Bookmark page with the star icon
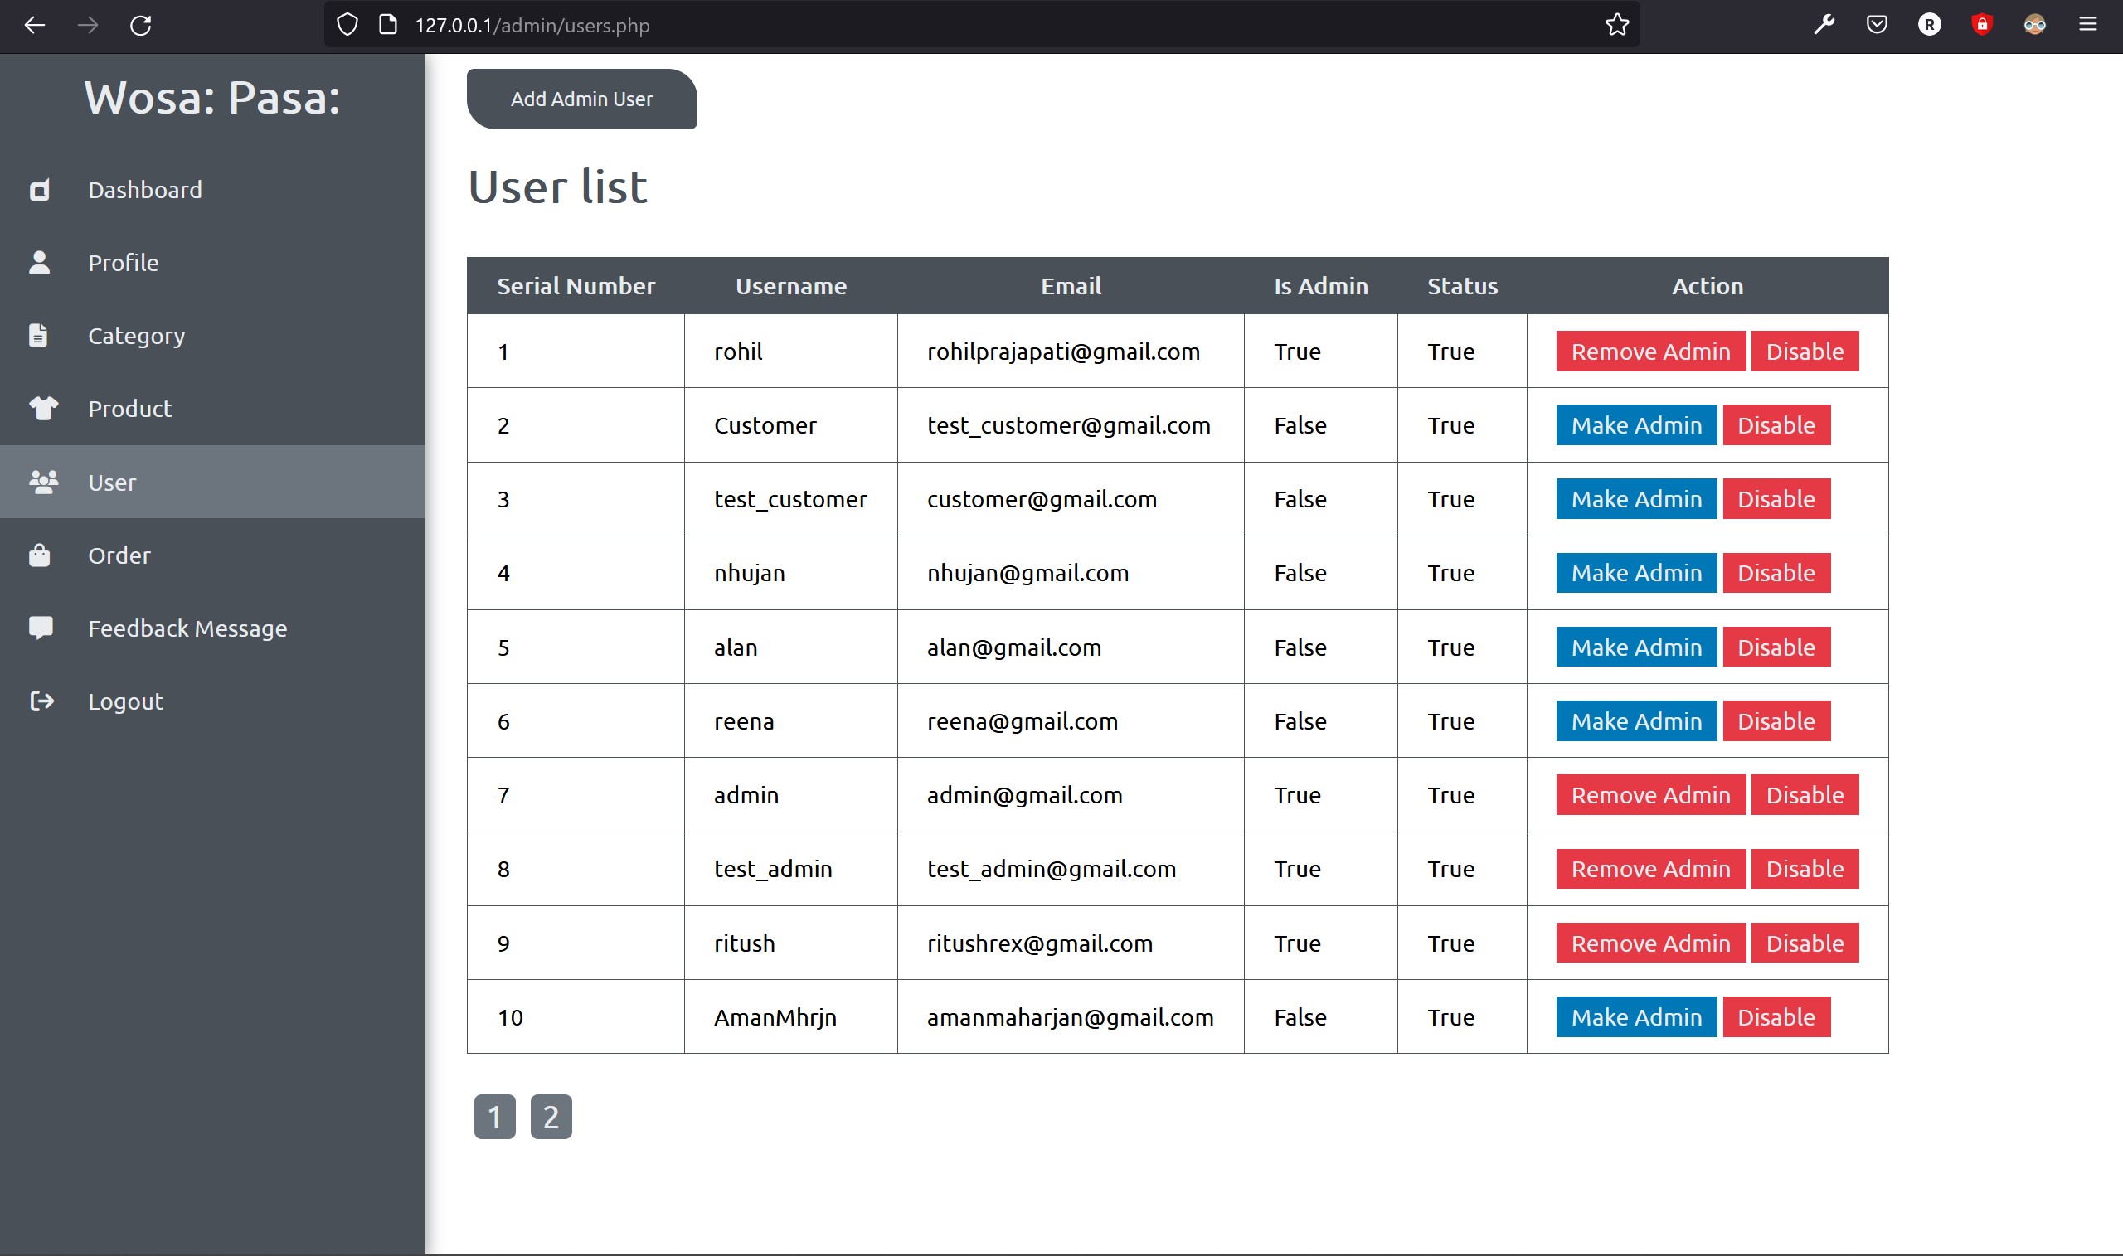Image resolution: width=2123 pixels, height=1256 pixels. tap(1617, 26)
